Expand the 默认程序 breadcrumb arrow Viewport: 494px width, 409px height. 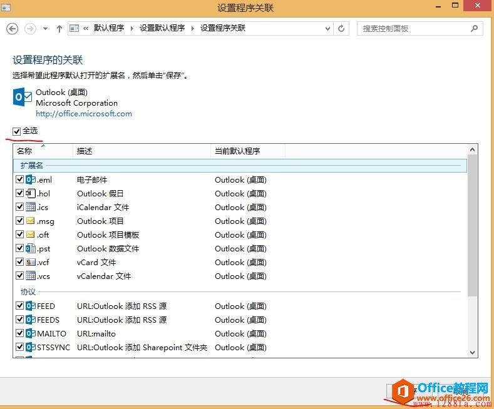tap(132, 28)
